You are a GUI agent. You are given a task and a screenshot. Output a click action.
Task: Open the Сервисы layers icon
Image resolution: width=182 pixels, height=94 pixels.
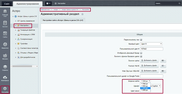5,67
